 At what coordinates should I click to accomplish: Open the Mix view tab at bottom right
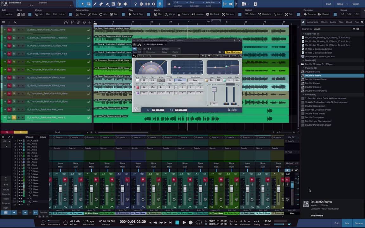tap(347, 223)
